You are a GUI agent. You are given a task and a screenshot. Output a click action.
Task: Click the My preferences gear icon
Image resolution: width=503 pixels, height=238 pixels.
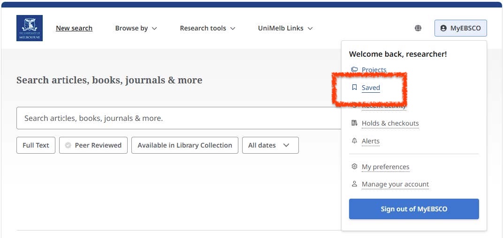point(354,167)
